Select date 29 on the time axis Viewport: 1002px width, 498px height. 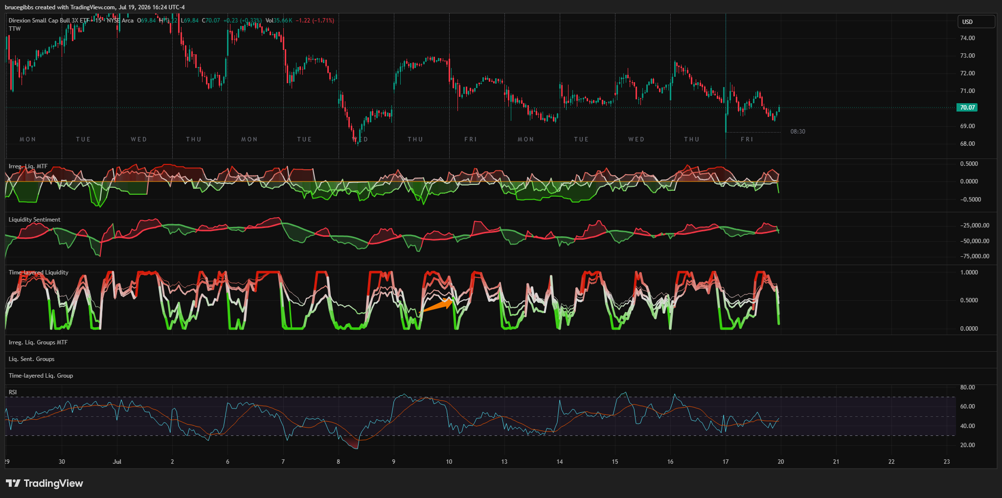7,462
